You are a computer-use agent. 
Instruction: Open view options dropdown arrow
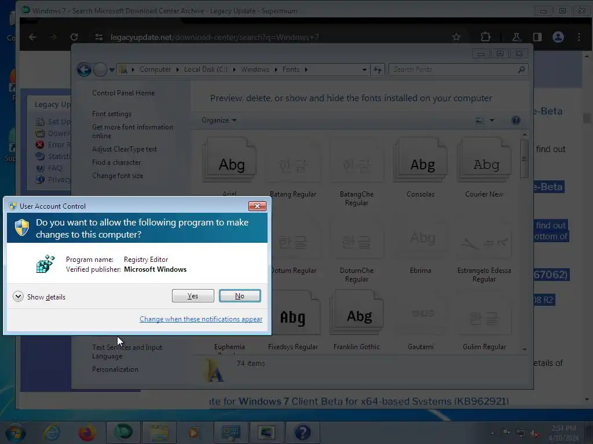coord(492,120)
